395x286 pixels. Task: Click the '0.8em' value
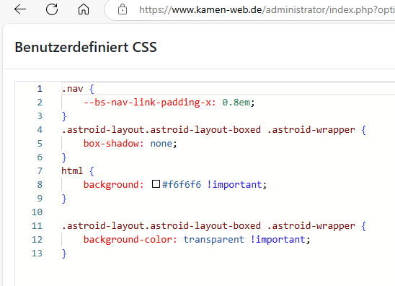tap(236, 103)
